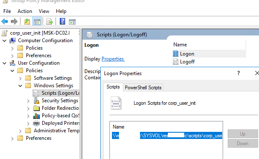Click the Logon script icon in list
259x159 pixels.
click(x=175, y=54)
